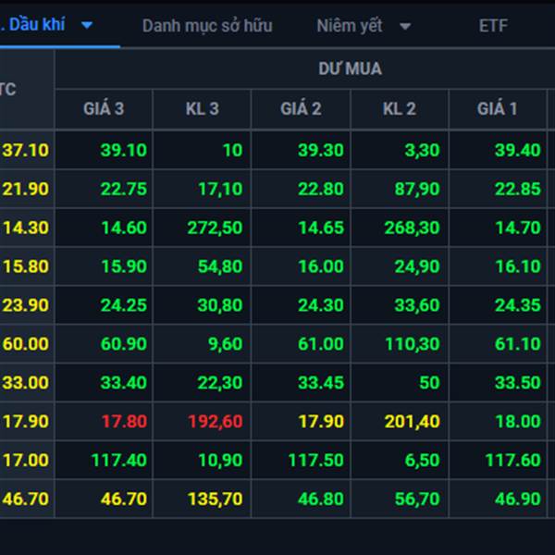Click bid price 33.50
This screenshot has width=555, height=555.
pyautogui.click(x=518, y=383)
